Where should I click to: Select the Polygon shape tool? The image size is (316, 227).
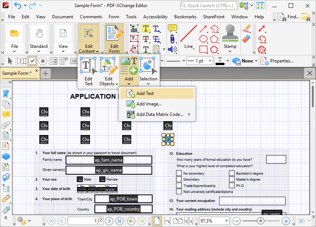pyautogui.click(x=214, y=39)
